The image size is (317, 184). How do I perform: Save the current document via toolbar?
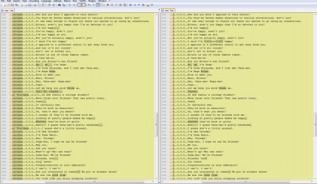point(12,5)
